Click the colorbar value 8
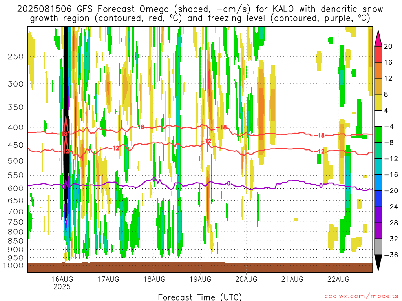The height and width of the screenshot is (301, 402). tap(386, 94)
